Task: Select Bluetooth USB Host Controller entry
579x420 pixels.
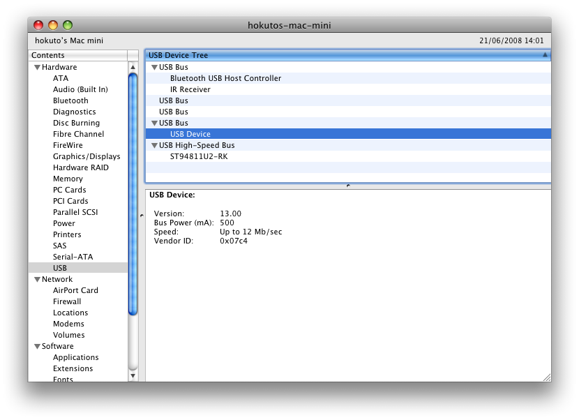Action: tap(225, 78)
